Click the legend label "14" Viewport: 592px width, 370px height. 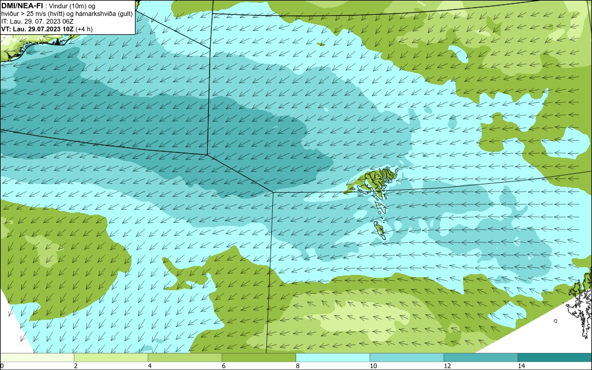click(x=521, y=366)
